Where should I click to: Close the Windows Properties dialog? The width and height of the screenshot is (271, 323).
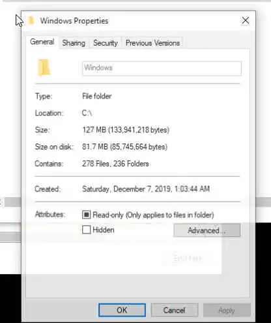[x=246, y=21]
